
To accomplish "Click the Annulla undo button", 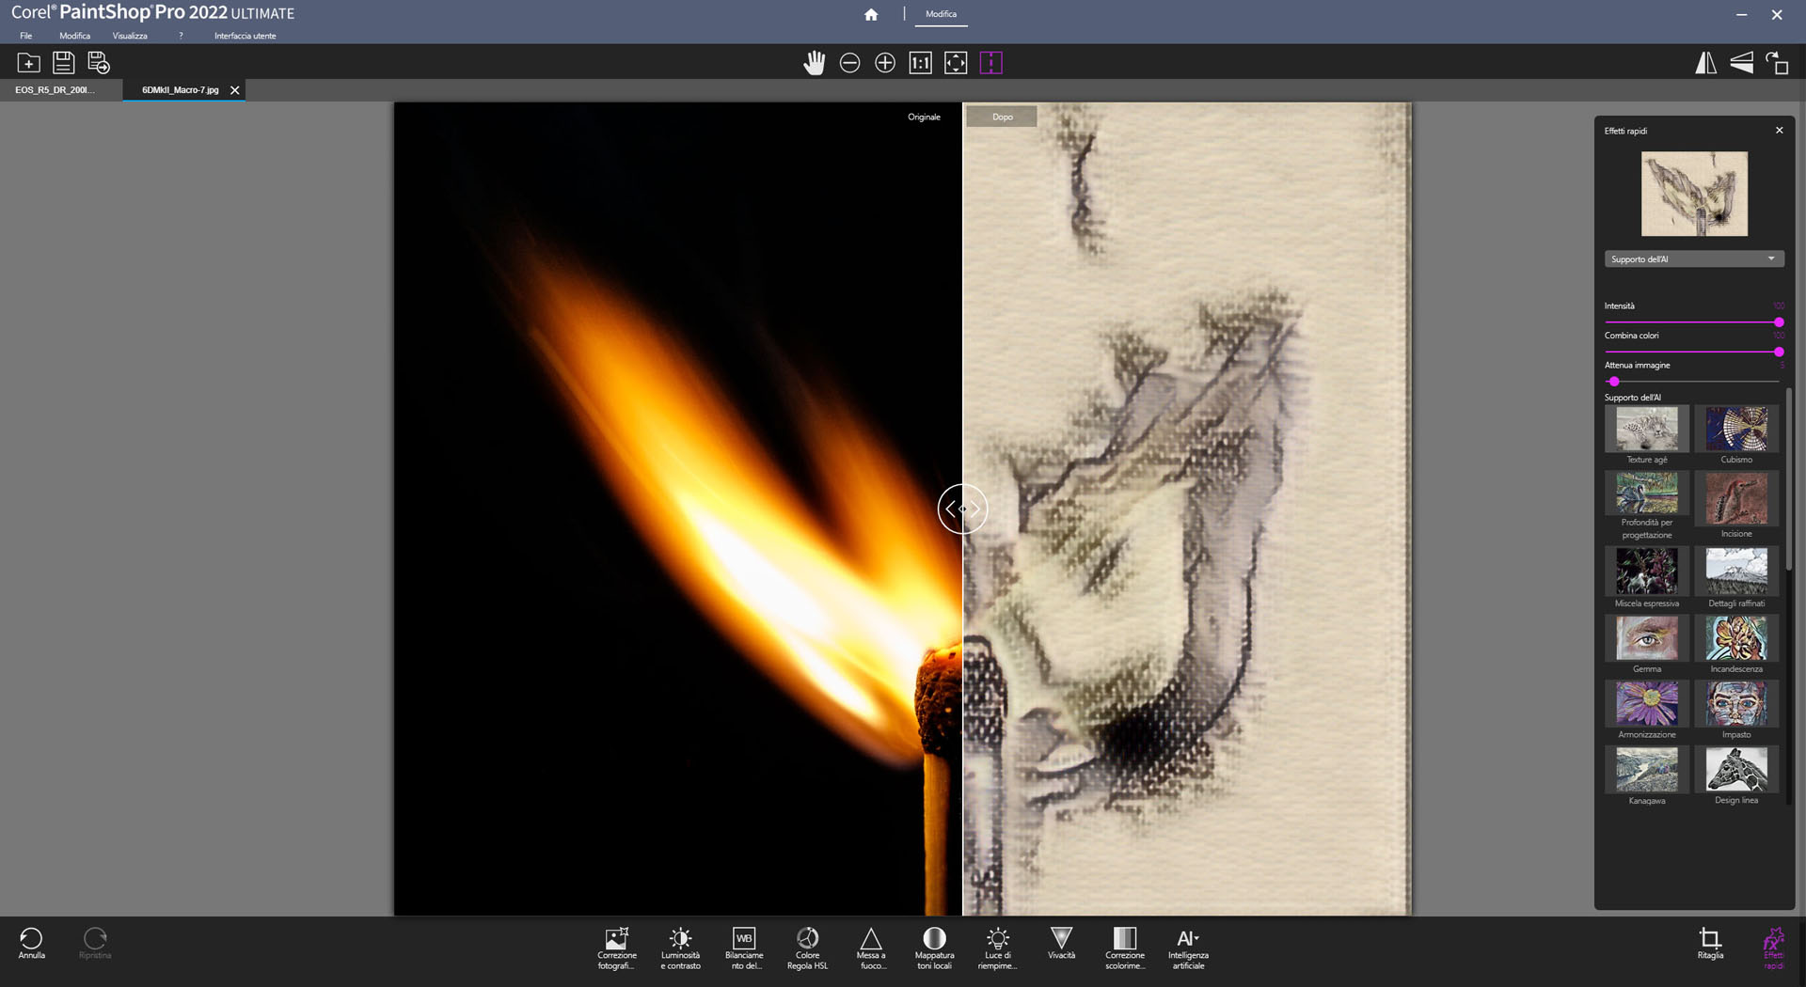I will (x=31, y=943).
